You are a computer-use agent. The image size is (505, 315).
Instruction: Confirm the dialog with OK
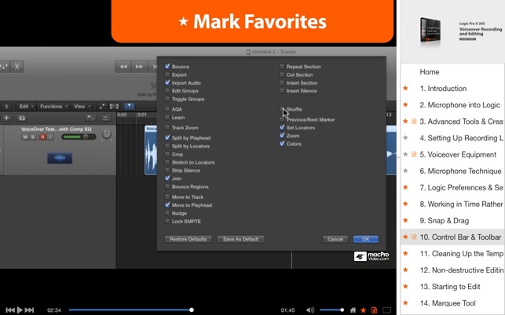point(365,239)
